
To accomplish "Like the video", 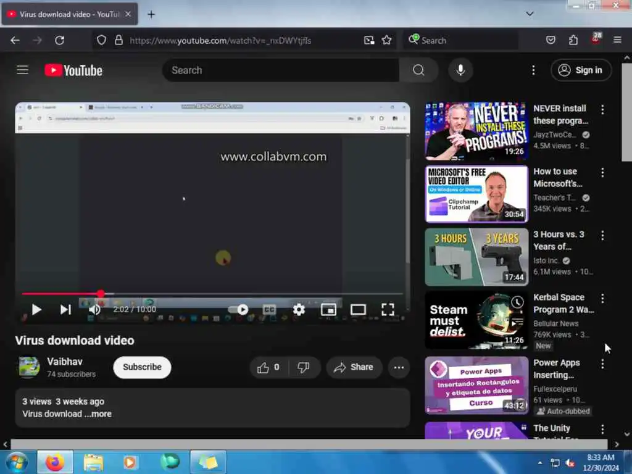I will click(x=268, y=367).
